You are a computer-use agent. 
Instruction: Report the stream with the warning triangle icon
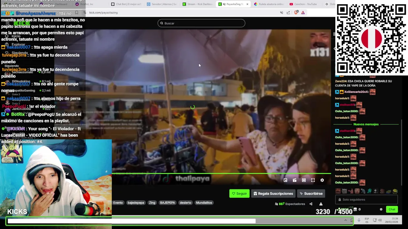point(321,204)
